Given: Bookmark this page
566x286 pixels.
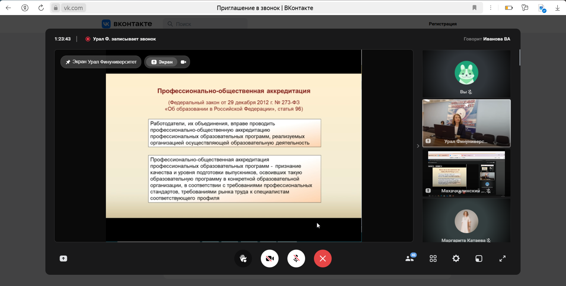Looking at the screenshot, I should click(475, 8).
